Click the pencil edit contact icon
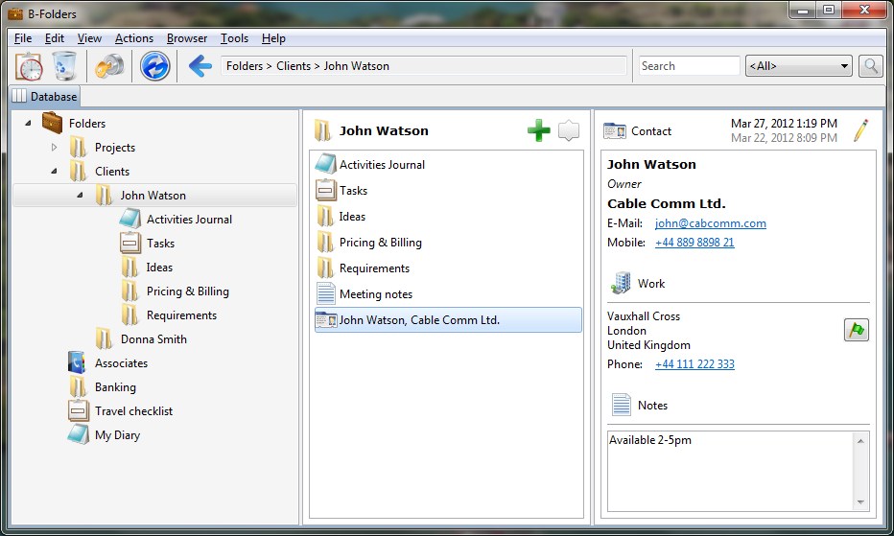The height and width of the screenshot is (536, 894). 860,131
